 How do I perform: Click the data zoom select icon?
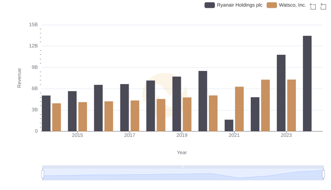click(313, 6)
